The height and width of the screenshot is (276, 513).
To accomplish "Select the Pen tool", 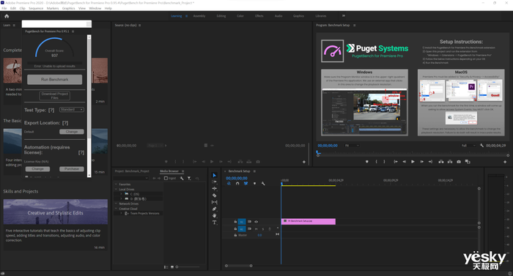I will tap(214, 209).
